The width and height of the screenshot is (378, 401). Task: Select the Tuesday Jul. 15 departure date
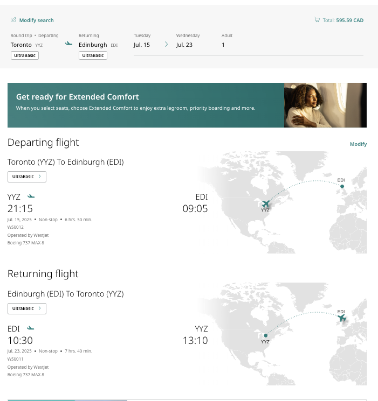click(142, 45)
